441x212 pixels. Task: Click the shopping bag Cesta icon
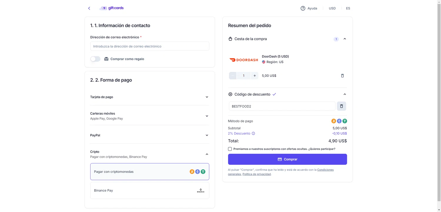(x=230, y=39)
